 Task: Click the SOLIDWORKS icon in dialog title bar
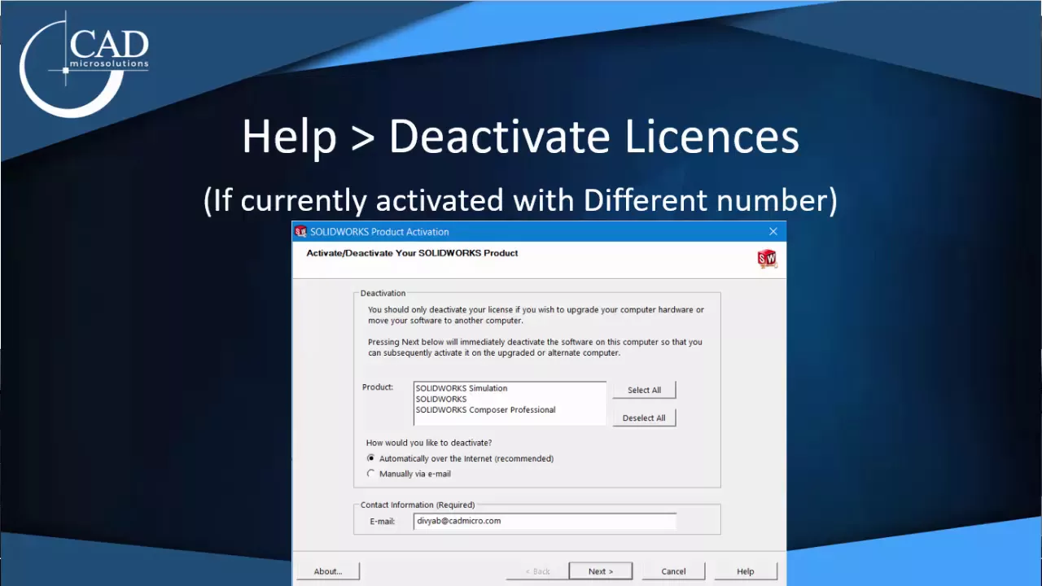[x=300, y=232]
